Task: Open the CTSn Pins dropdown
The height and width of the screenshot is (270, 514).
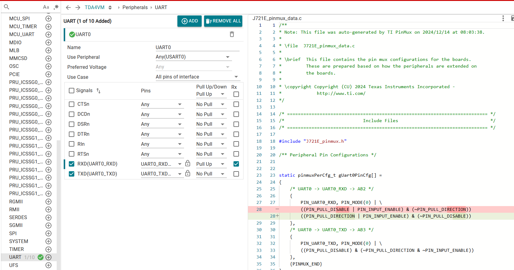Action: click(162, 105)
